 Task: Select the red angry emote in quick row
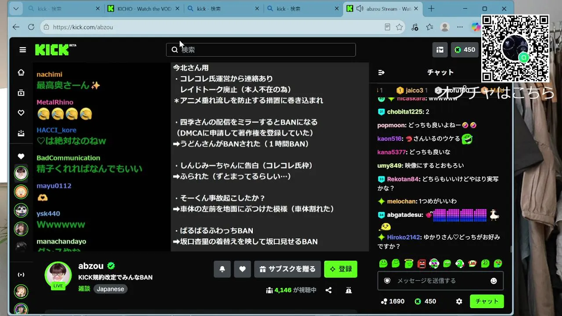[421, 263]
